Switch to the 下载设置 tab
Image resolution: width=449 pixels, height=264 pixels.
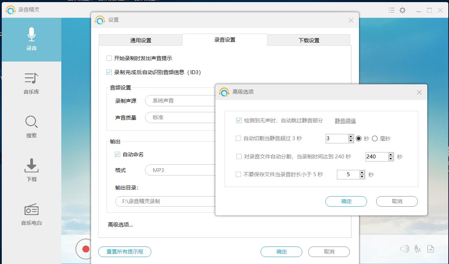pyautogui.click(x=309, y=40)
